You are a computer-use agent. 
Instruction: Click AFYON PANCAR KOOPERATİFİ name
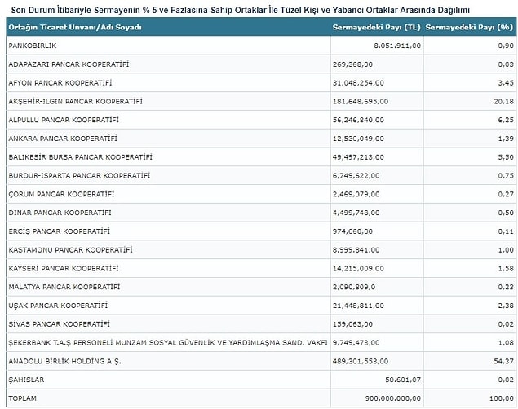click(60, 82)
